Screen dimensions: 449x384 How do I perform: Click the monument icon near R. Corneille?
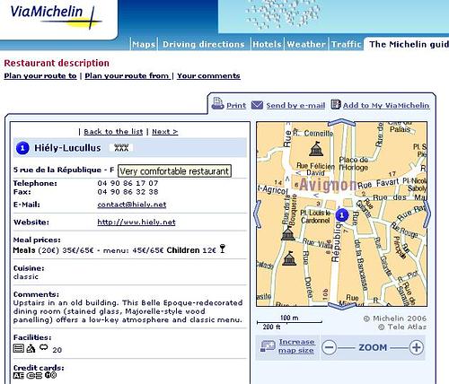pos(316,149)
